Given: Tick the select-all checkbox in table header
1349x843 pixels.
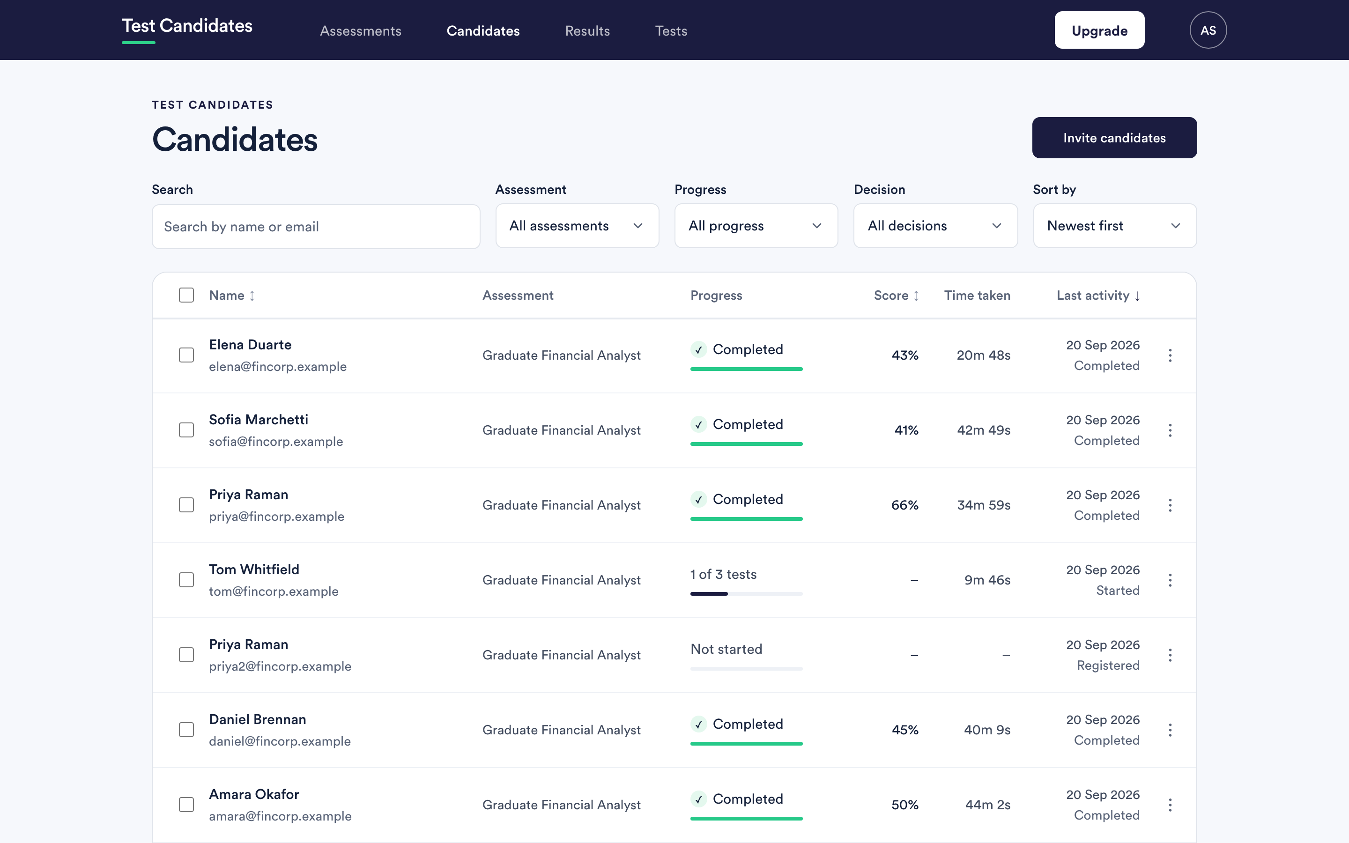Looking at the screenshot, I should point(186,295).
